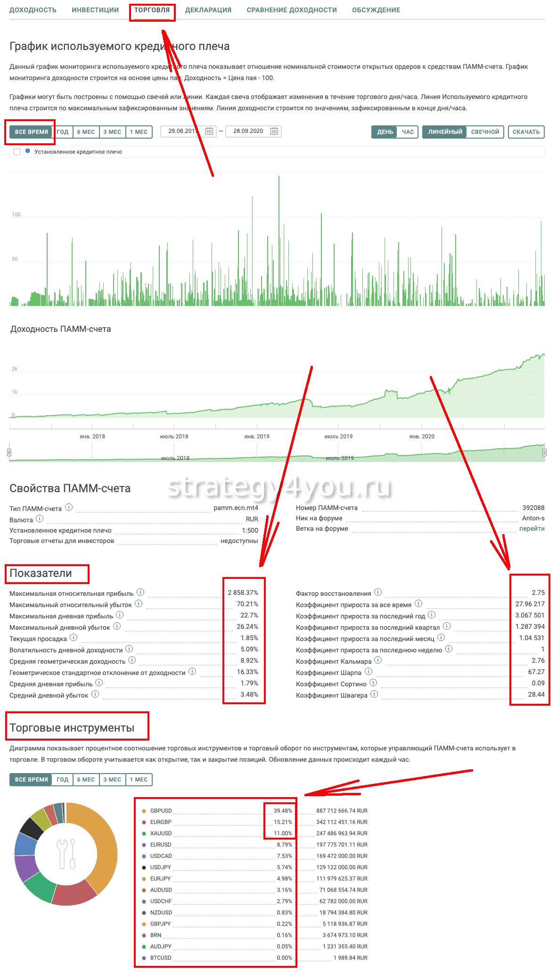The width and height of the screenshot is (557, 972).
Task: Switch chart type to СВЕЧНОЙ
Action: click(485, 132)
